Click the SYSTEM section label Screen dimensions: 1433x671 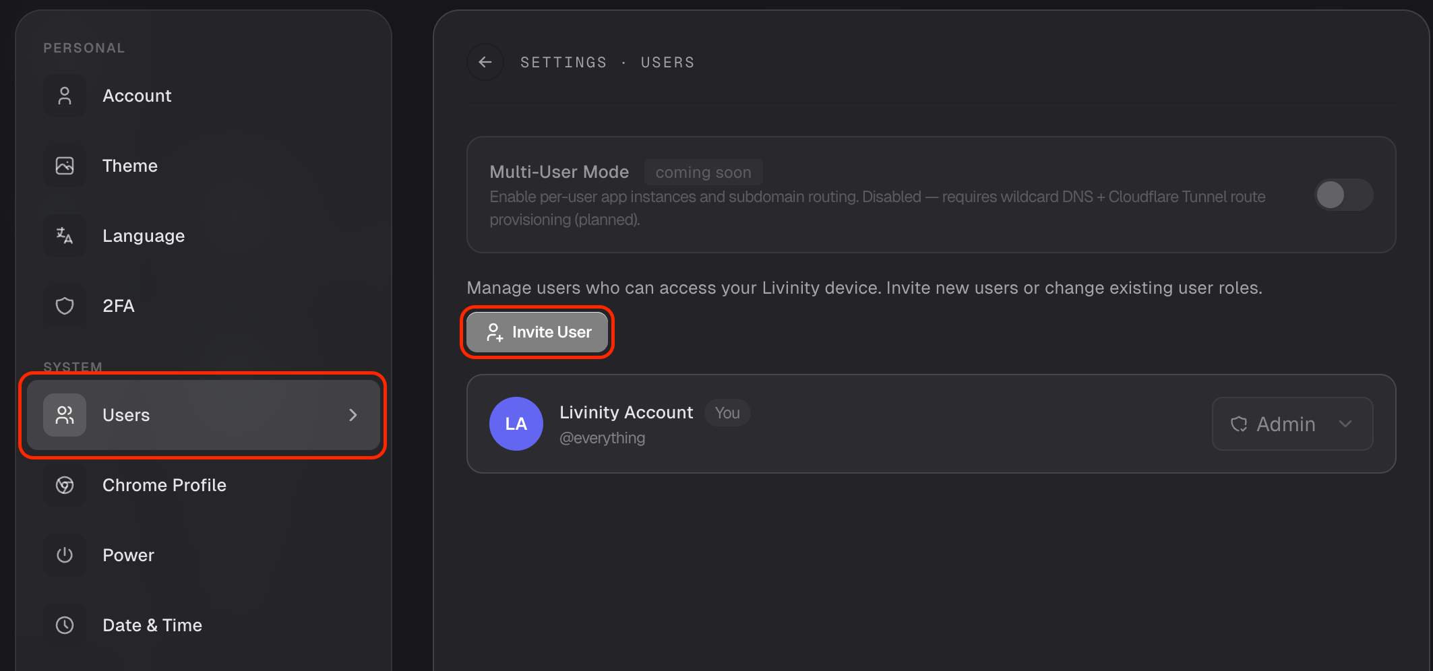73,367
